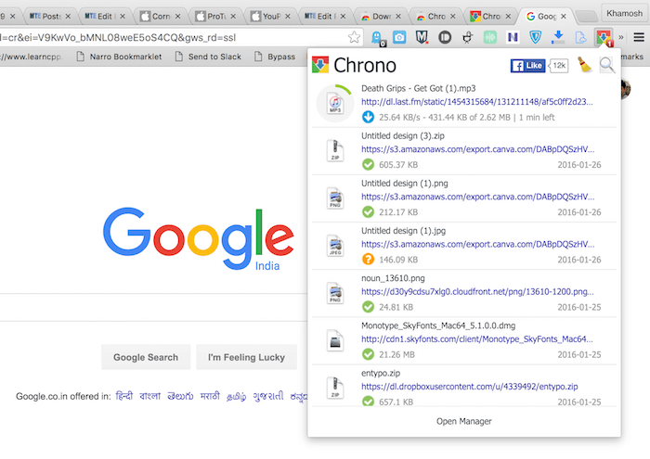Click ZIP icon for Untitled design (3).zip
Viewport: 650px width, 459px height.
click(335, 150)
